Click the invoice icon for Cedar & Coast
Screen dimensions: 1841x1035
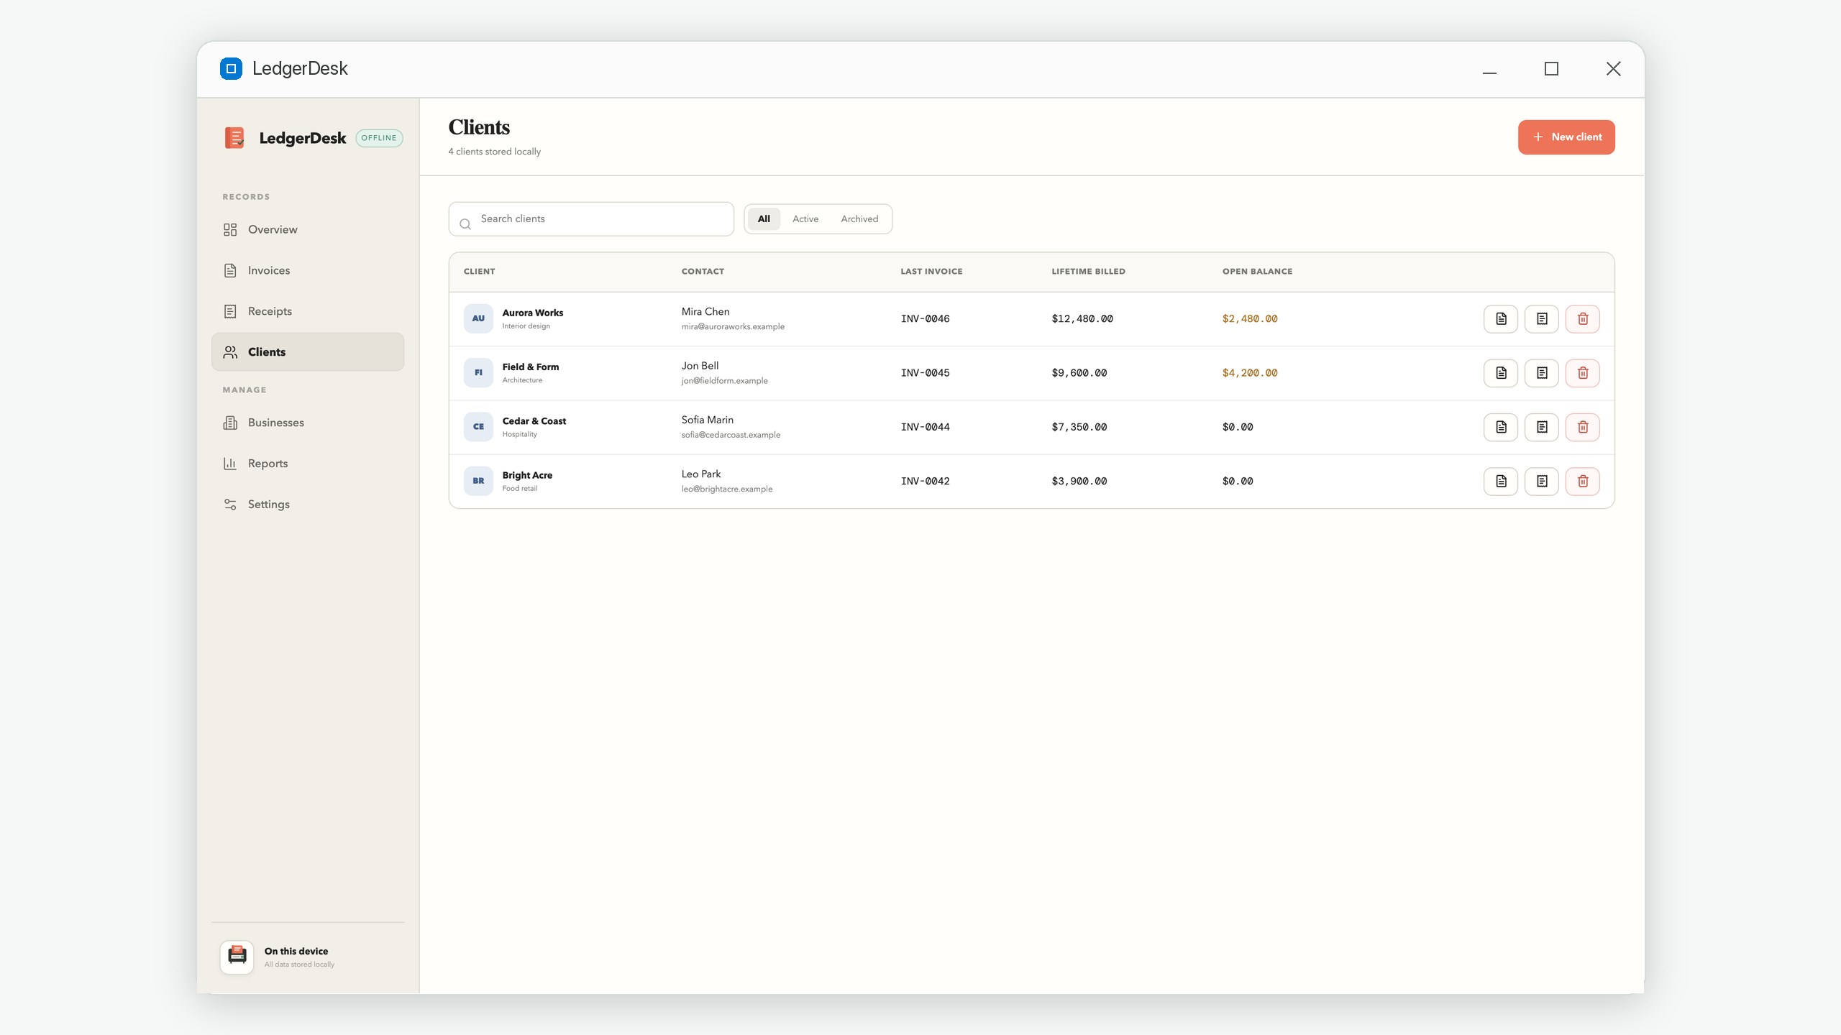(1501, 427)
